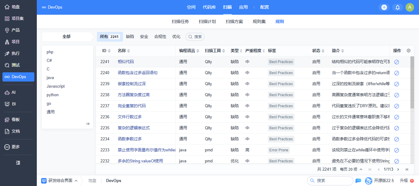Click the blue plus create button
This screenshot has height=186, width=419.
[384, 7]
